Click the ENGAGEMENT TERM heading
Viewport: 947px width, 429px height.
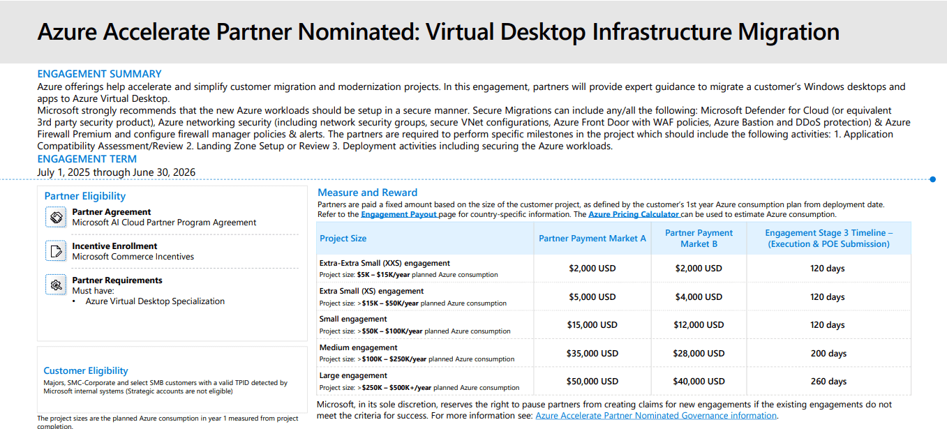click(x=87, y=159)
